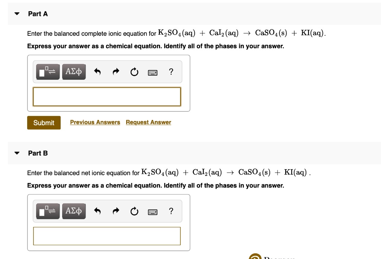Image resolution: width=381 pixels, height=259 pixels.
Task: Open the keyboard shortcuts icon in Part A
Action: coord(153,72)
